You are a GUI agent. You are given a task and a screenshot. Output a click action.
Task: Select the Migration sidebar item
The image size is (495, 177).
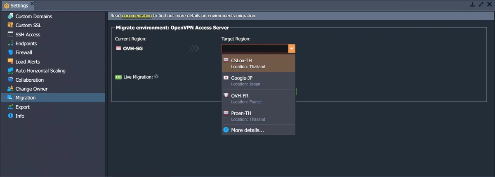(53, 98)
